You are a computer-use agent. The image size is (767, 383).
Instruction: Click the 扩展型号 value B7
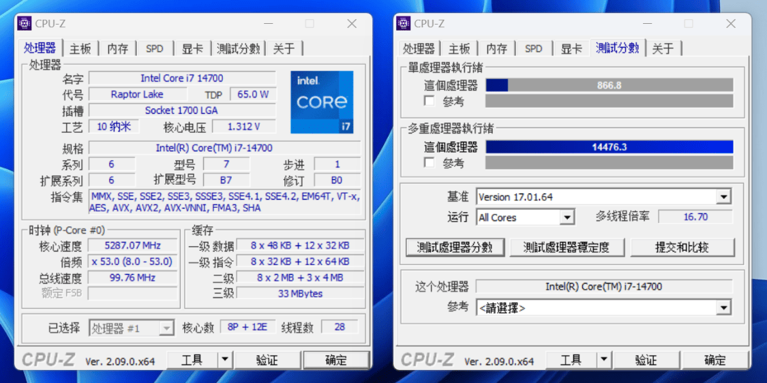tap(226, 180)
